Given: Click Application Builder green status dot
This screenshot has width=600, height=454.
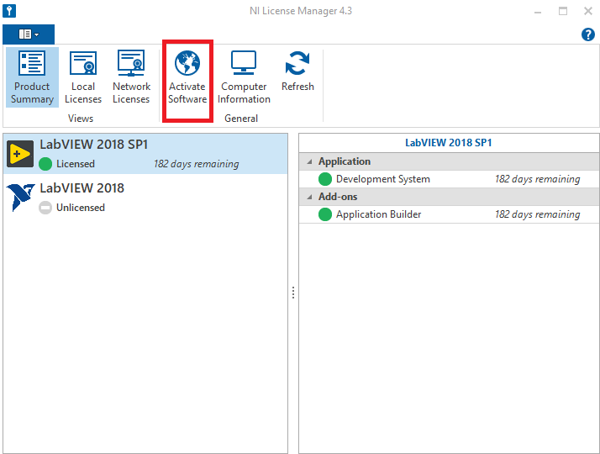Looking at the screenshot, I should point(325,214).
